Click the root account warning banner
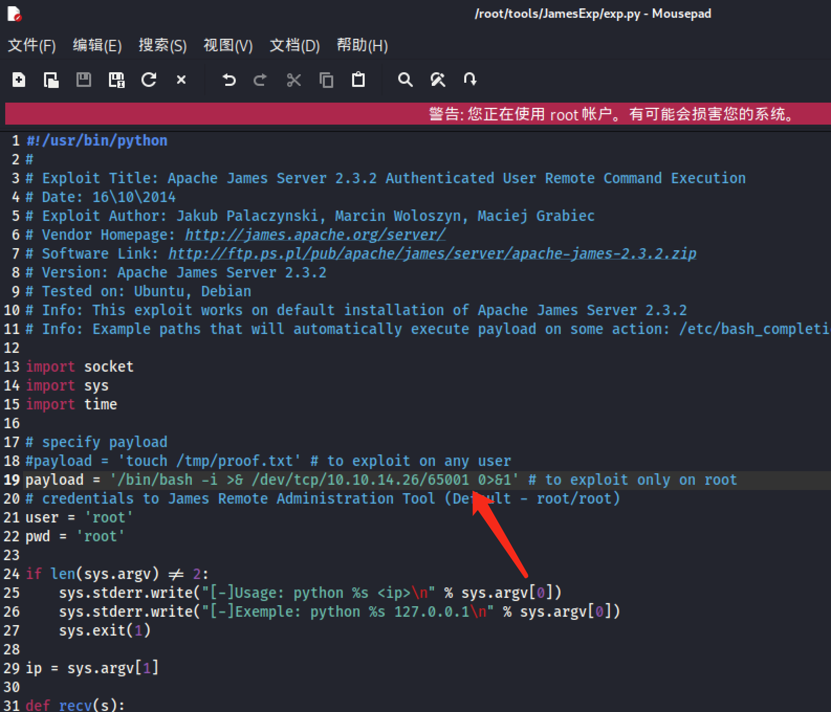Image resolution: width=831 pixels, height=712 pixels. [x=418, y=114]
